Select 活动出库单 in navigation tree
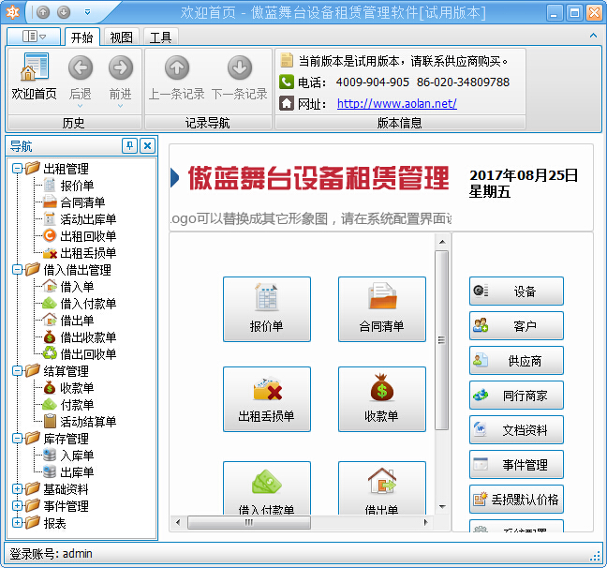Image resolution: width=607 pixels, height=568 pixels. point(88,219)
